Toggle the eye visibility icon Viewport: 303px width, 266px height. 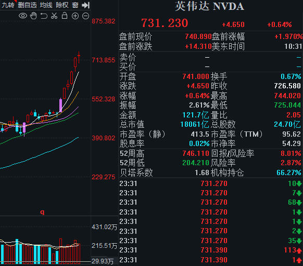click(23, 16)
